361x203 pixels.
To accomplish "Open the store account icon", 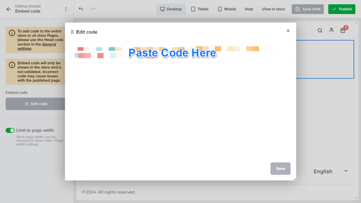I will 331,30.
